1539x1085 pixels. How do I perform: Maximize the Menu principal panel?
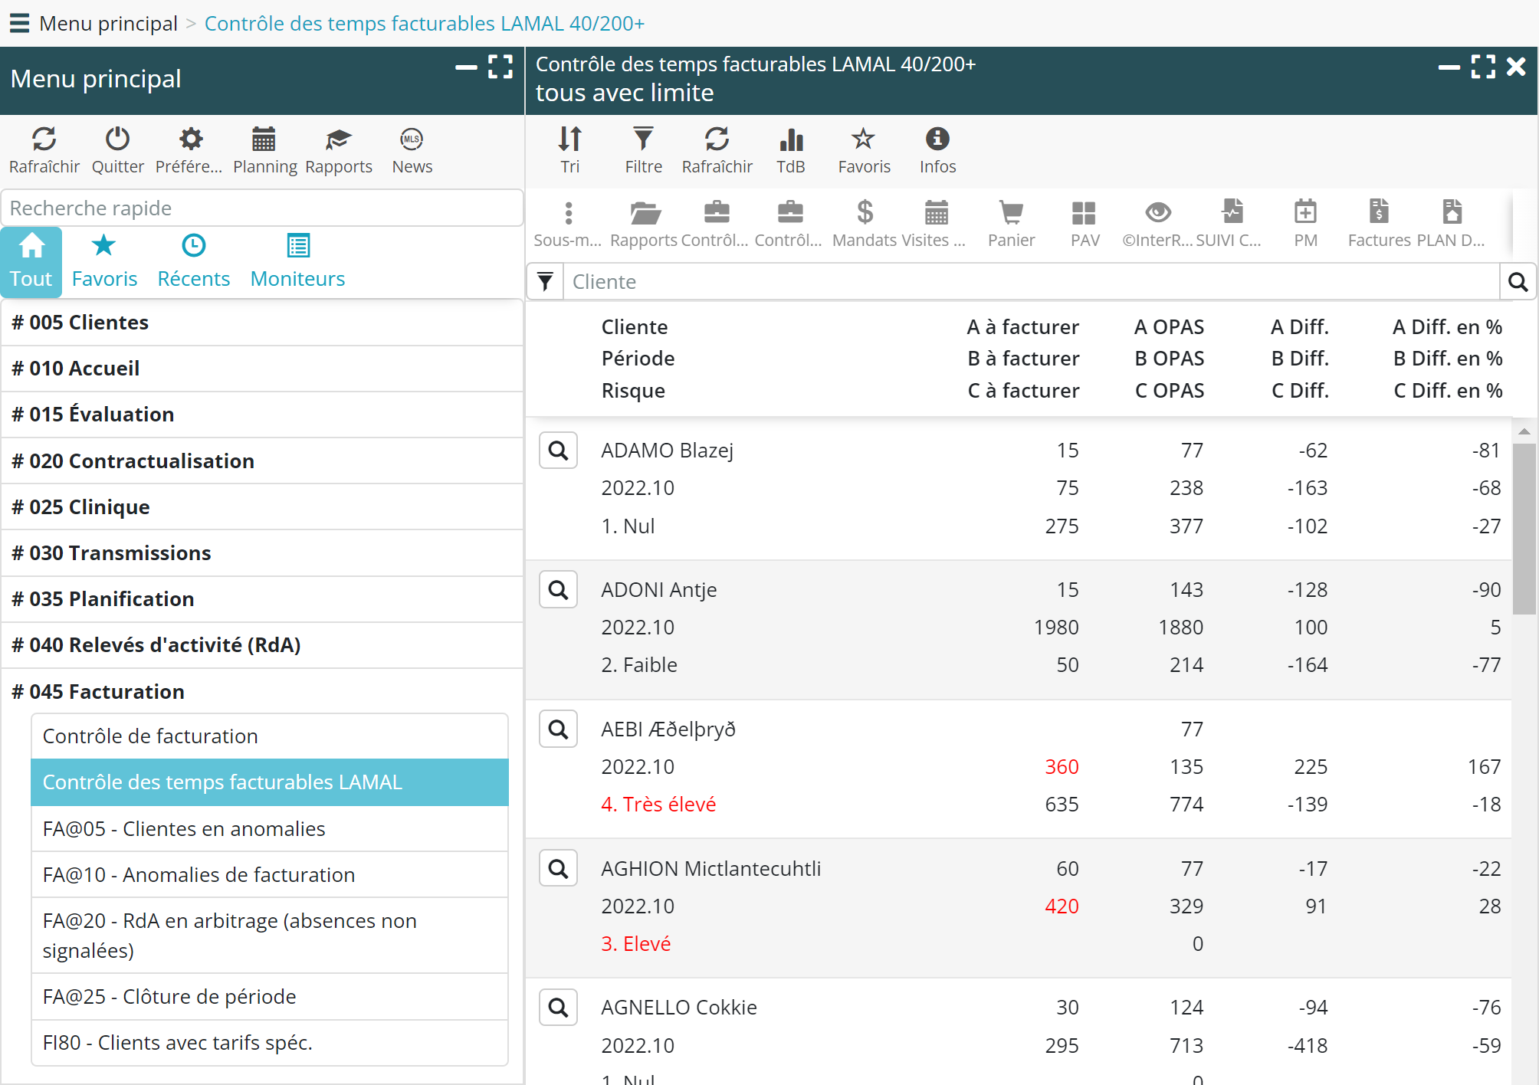tap(500, 67)
